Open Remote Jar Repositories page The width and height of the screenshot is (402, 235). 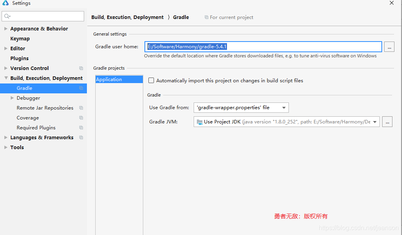(x=45, y=108)
